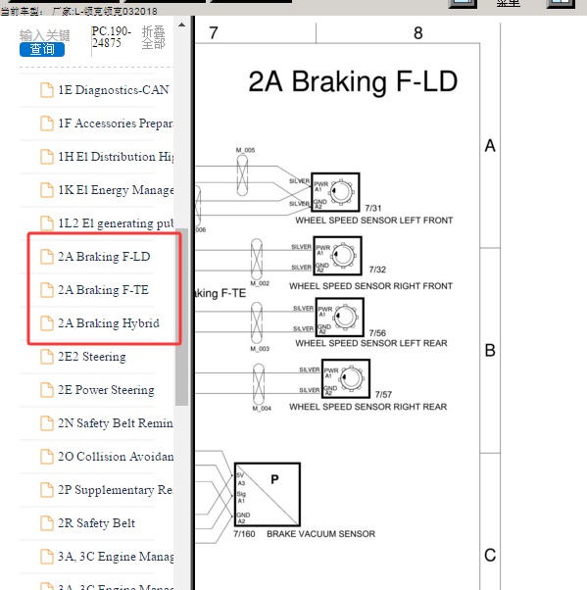Image resolution: width=587 pixels, height=590 pixels.
Task: Click file icon beside 2O Collision
Action: (47, 457)
